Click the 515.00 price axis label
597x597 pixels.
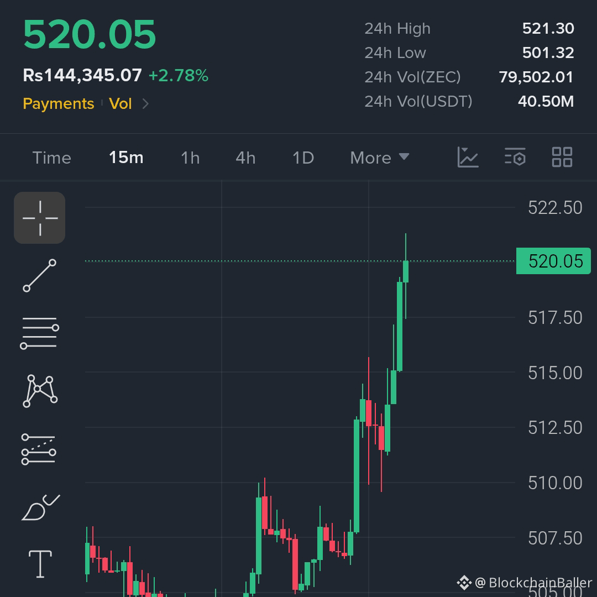pyautogui.click(x=555, y=373)
